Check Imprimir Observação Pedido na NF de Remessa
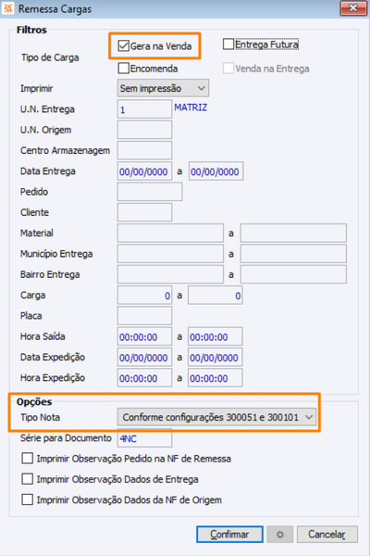Screen dimensions: 370x556 point(27,458)
